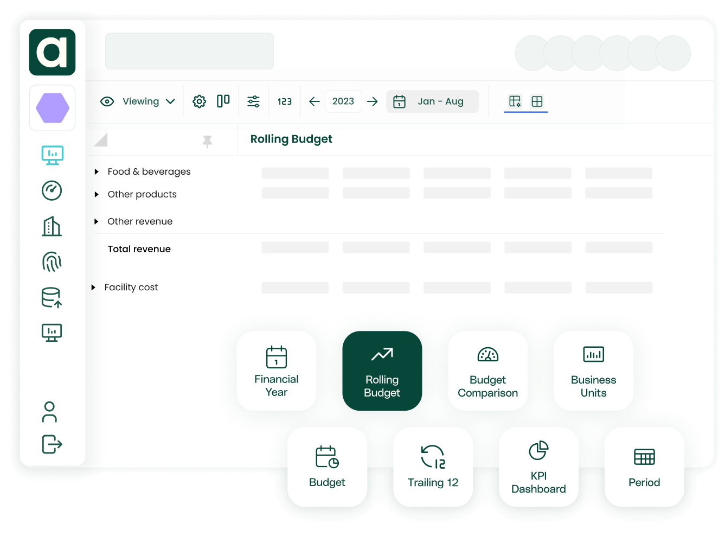Click the database upload sidebar icon

[52, 297]
